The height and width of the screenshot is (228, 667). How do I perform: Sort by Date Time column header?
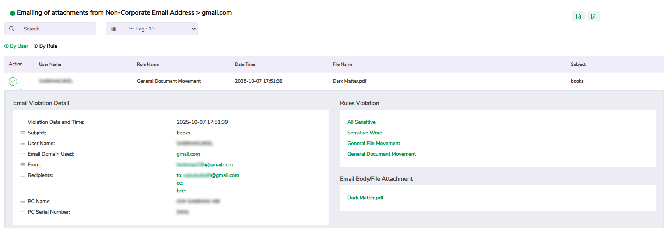[x=245, y=65]
